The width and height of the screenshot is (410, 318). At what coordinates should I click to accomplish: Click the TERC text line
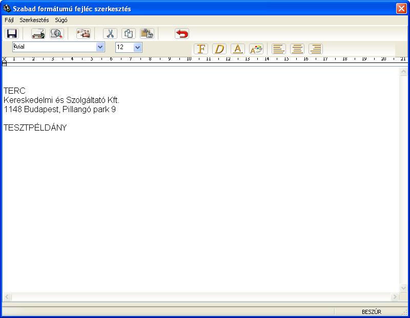[14, 91]
